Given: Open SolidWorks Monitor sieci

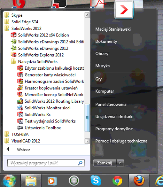Looking at the screenshot, I should pyautogui.click(x=44, y=108).
